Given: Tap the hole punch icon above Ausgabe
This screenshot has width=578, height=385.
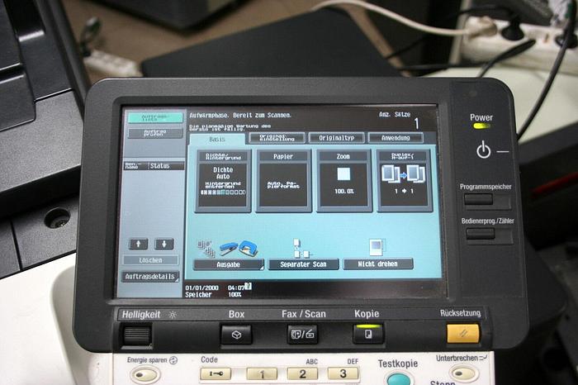Looking at the screenshot, I should [248, 249].
